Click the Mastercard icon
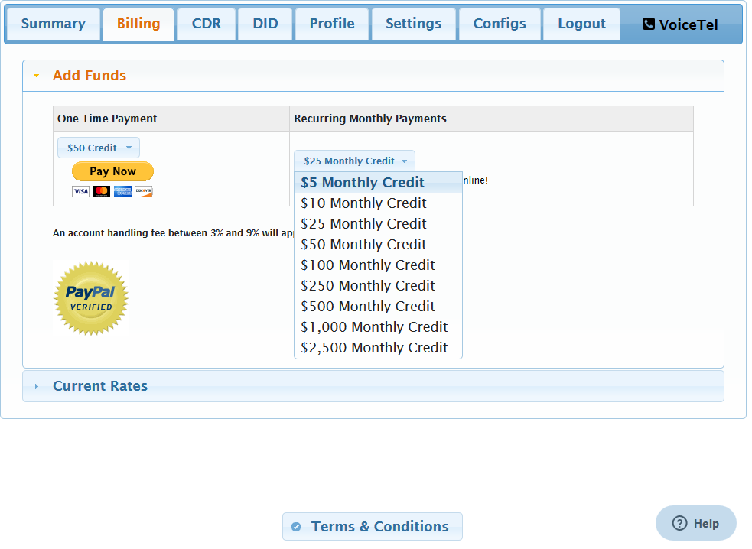 (101, 192)
